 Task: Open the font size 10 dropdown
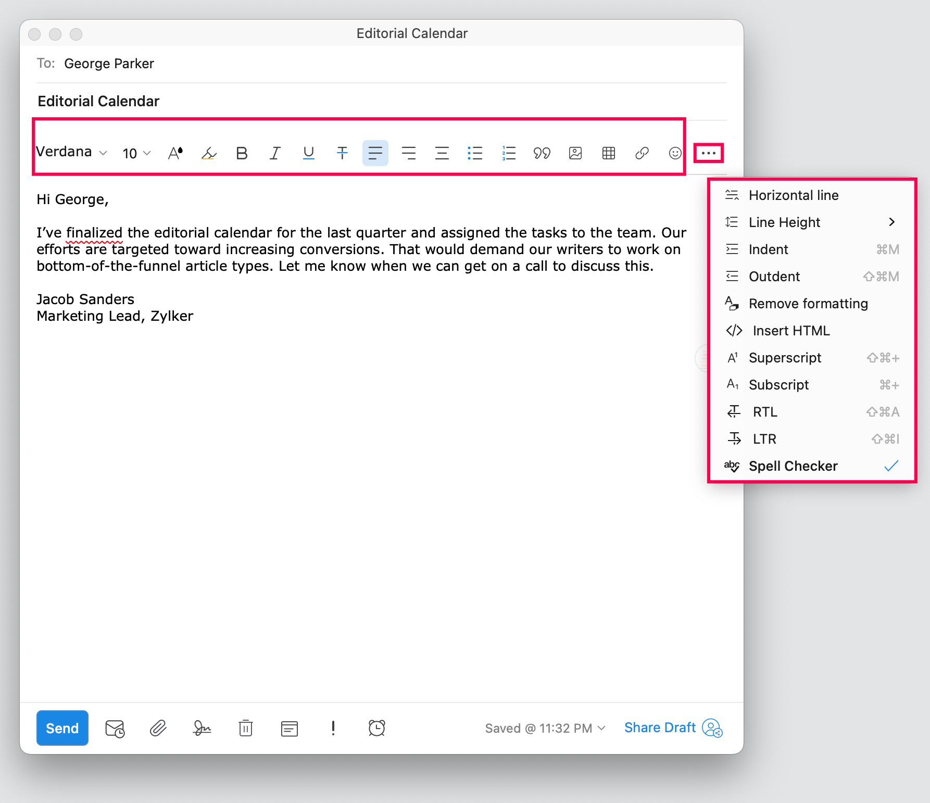136,153
